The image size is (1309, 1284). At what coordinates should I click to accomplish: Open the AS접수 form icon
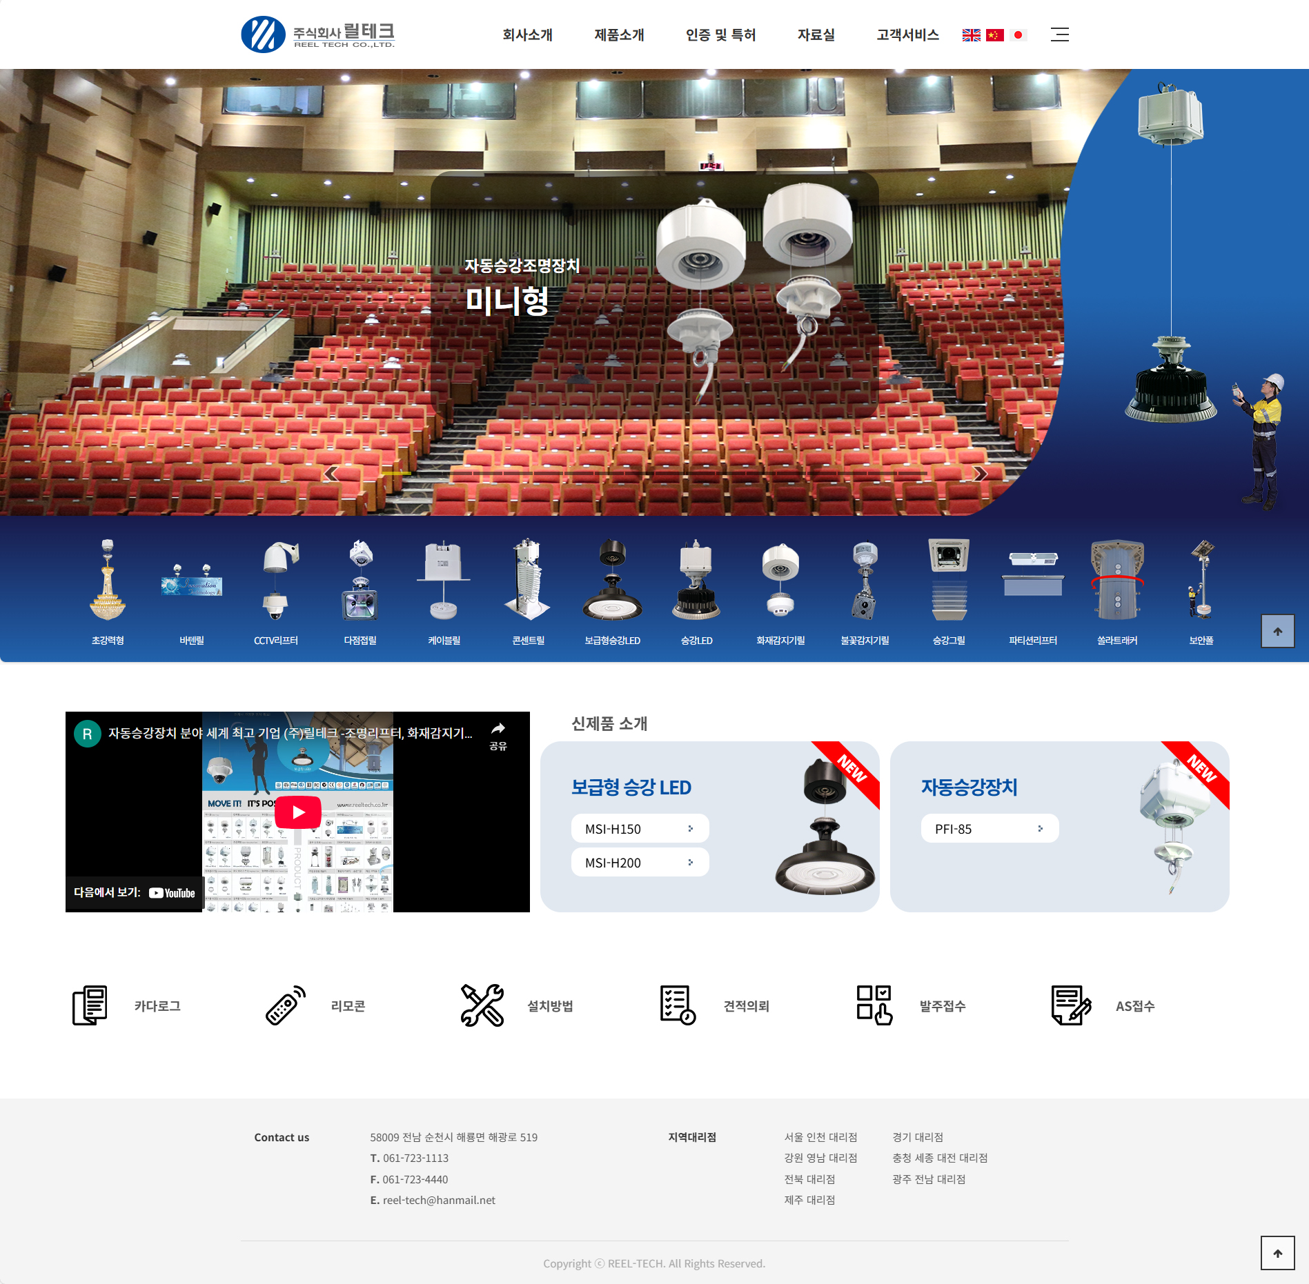pyautogui.click(x=1071, y=1005)
